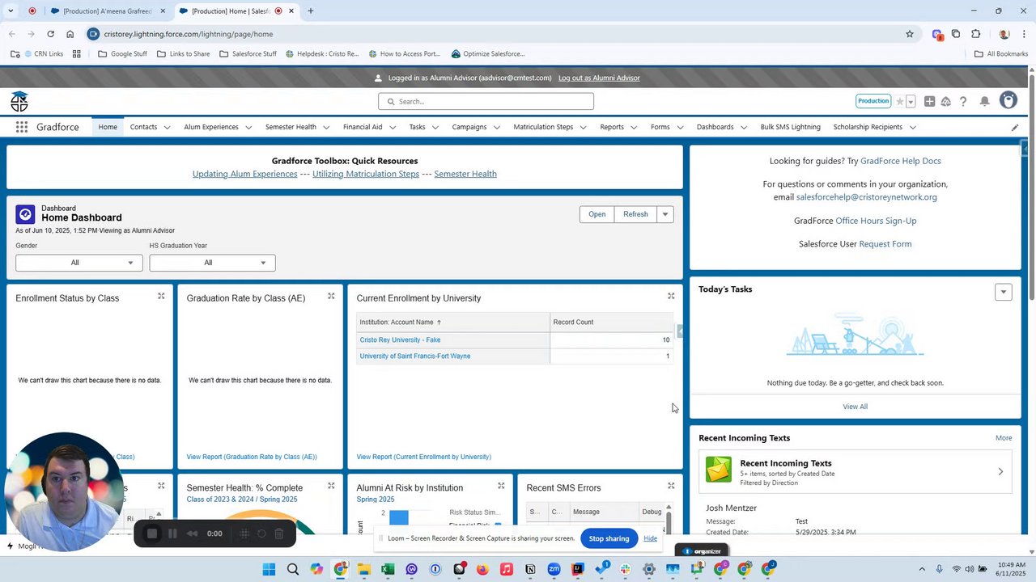Click the Loom delete recording trash icon

click(279, 533)
